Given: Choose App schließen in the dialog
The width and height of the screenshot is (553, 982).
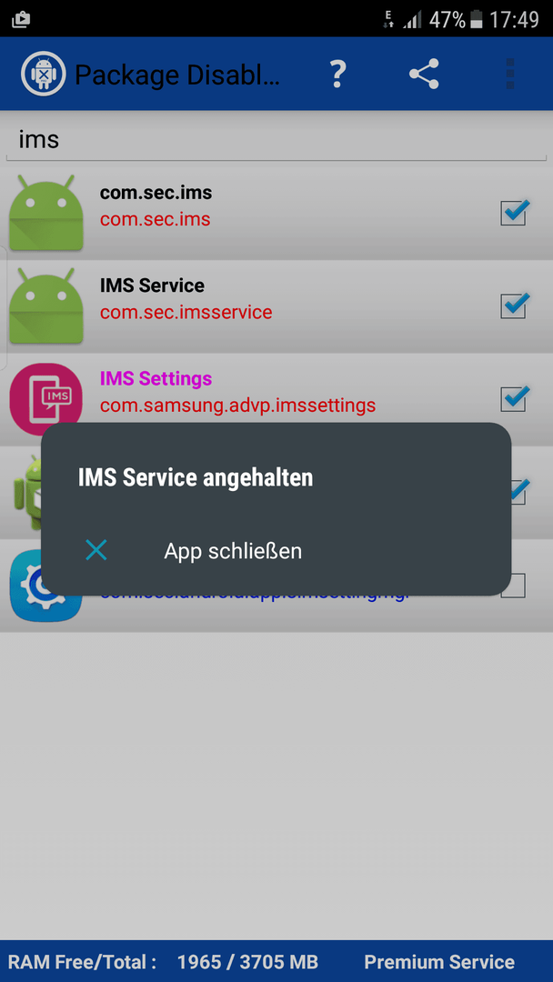Looking at the screenshot, I should (233, 550).
